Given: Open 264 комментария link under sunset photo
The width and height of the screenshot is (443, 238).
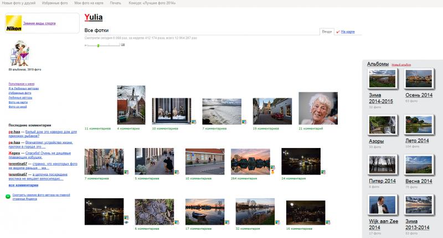Looking at the screenshot, I should pos(244,178).
